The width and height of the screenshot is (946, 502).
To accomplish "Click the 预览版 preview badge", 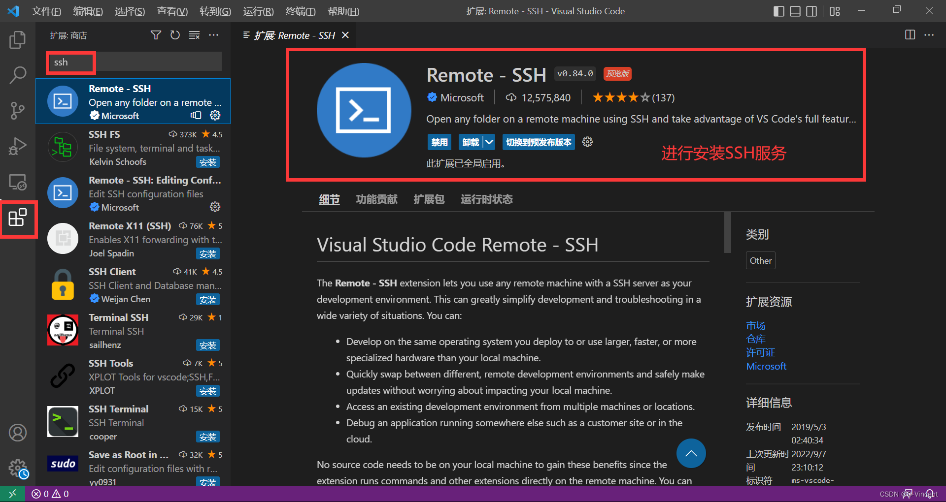I will 617,73.
